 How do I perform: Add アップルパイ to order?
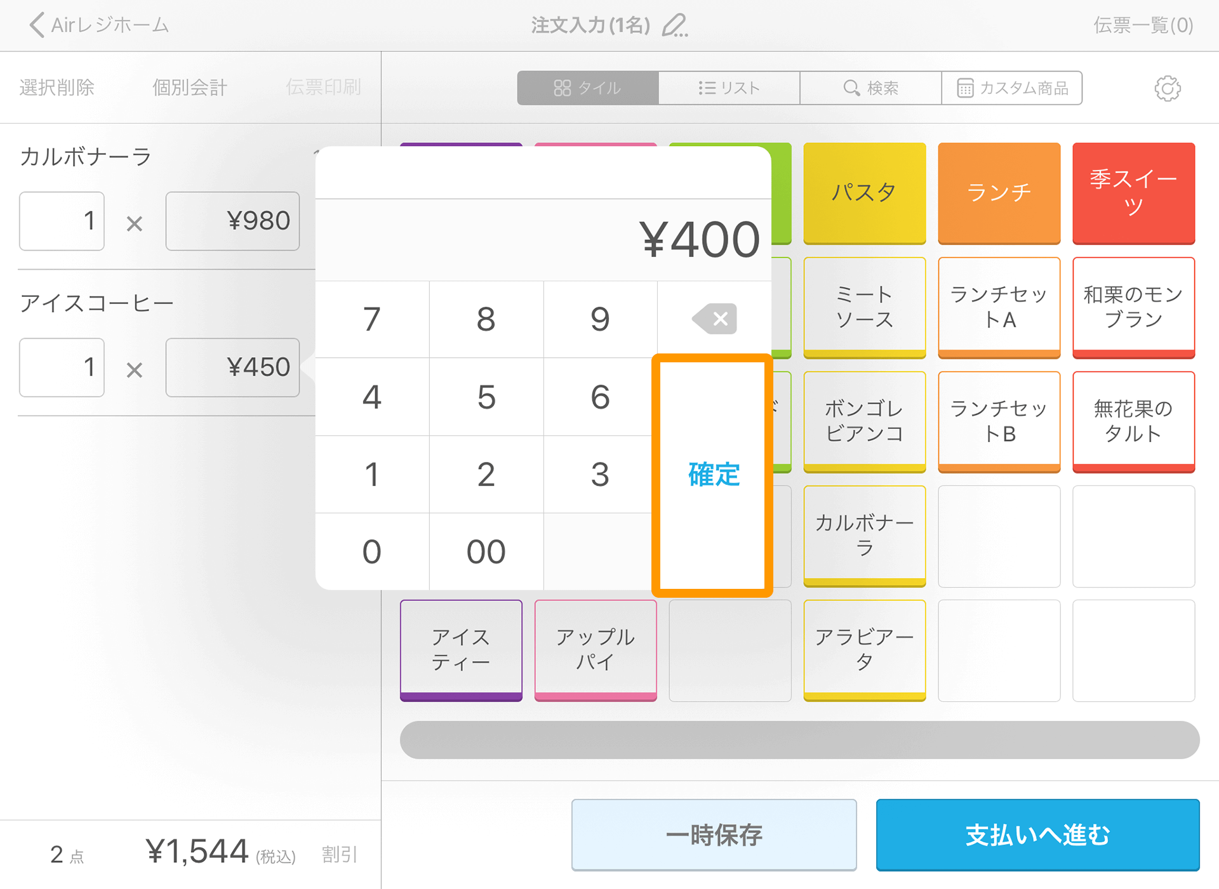(x=596, y=650)
